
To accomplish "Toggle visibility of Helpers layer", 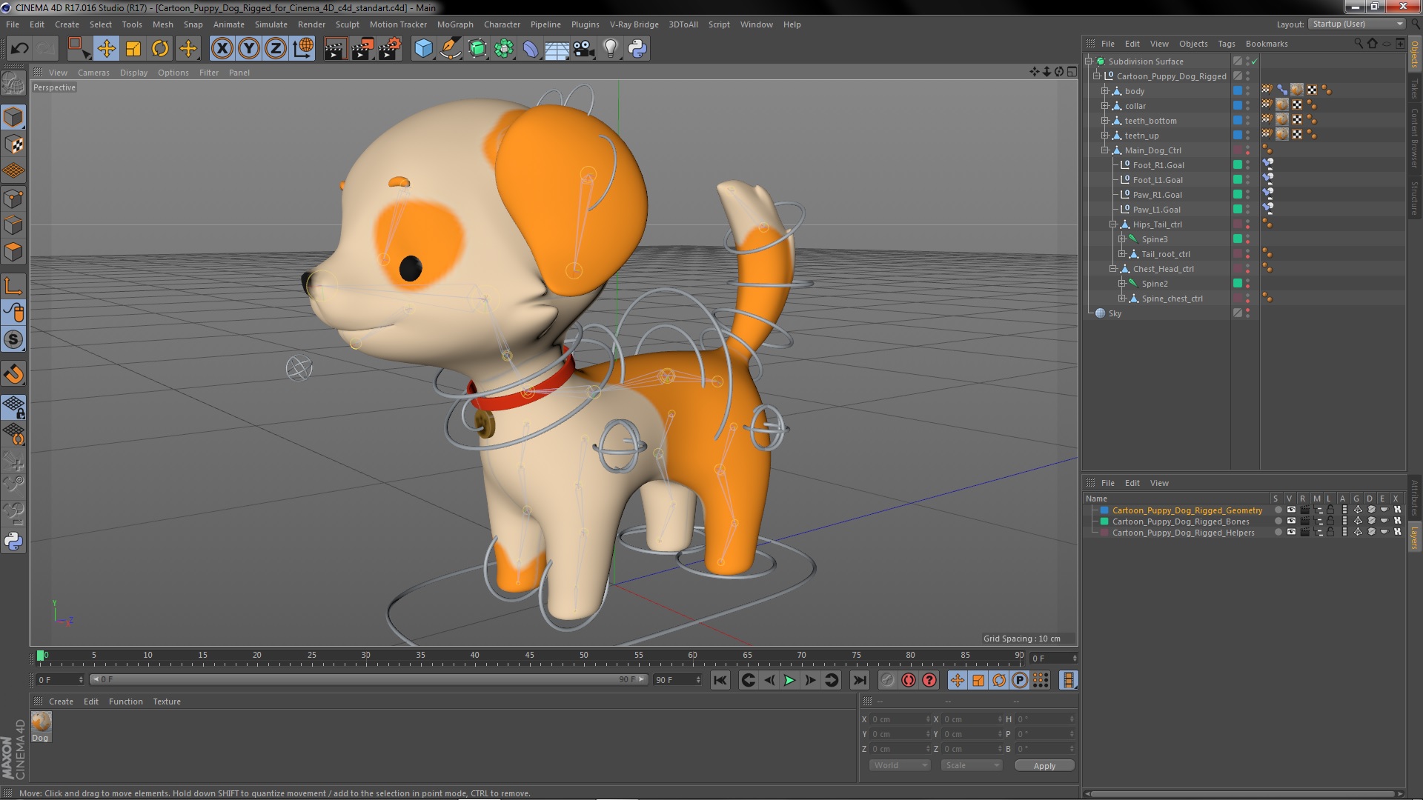I will tap(1291, 533).
